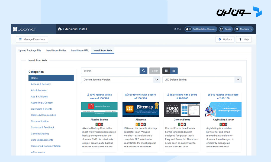Click Akeeba Backup's red M badge

click(99, 124)
